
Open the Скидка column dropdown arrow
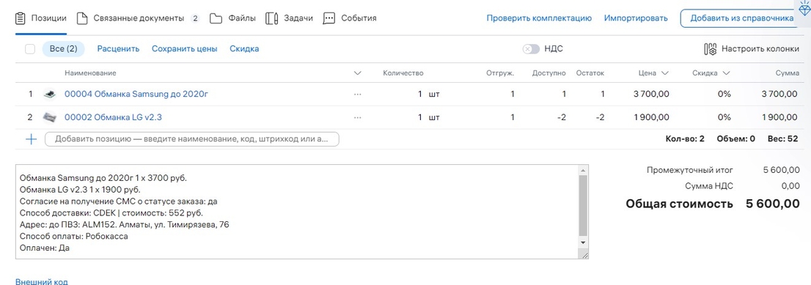tap(726, 73)
